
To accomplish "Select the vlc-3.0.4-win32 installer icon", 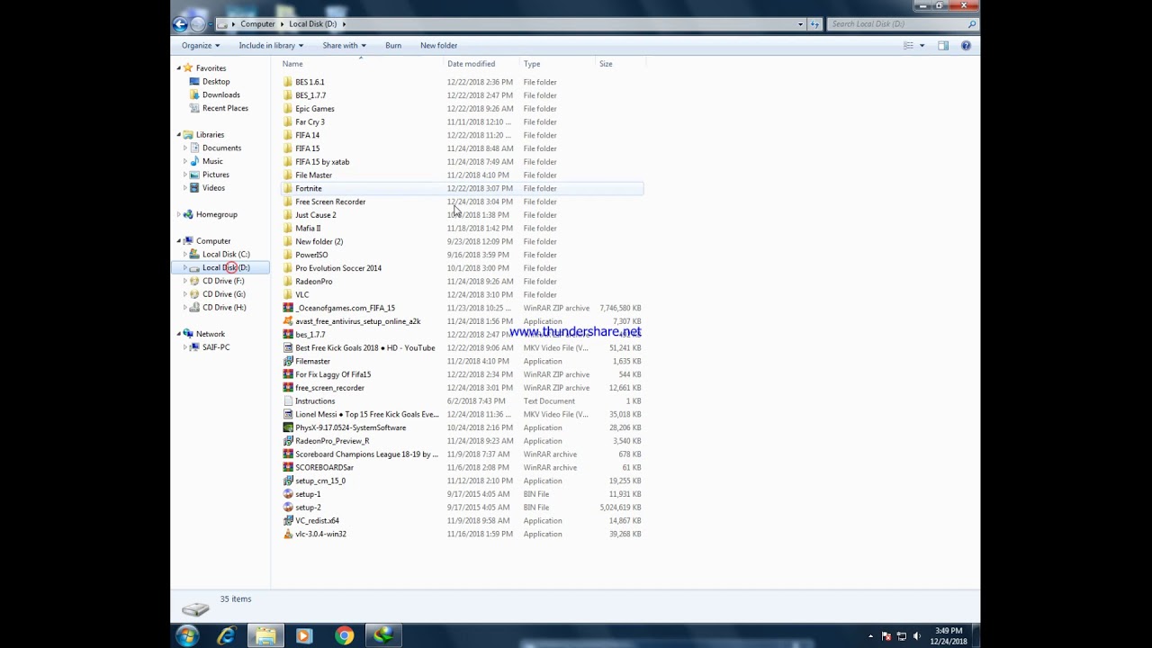I will (288, 534).
